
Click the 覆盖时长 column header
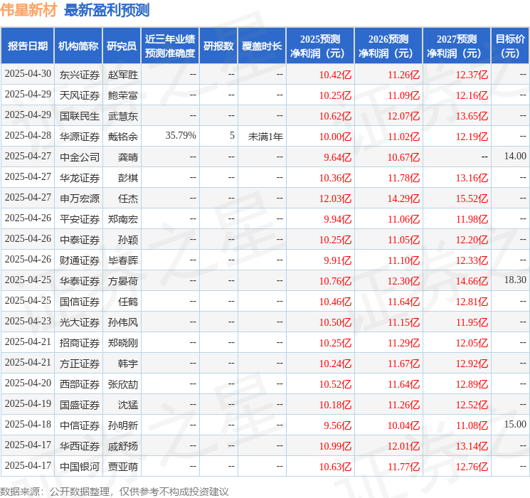[x=262, y=46]
